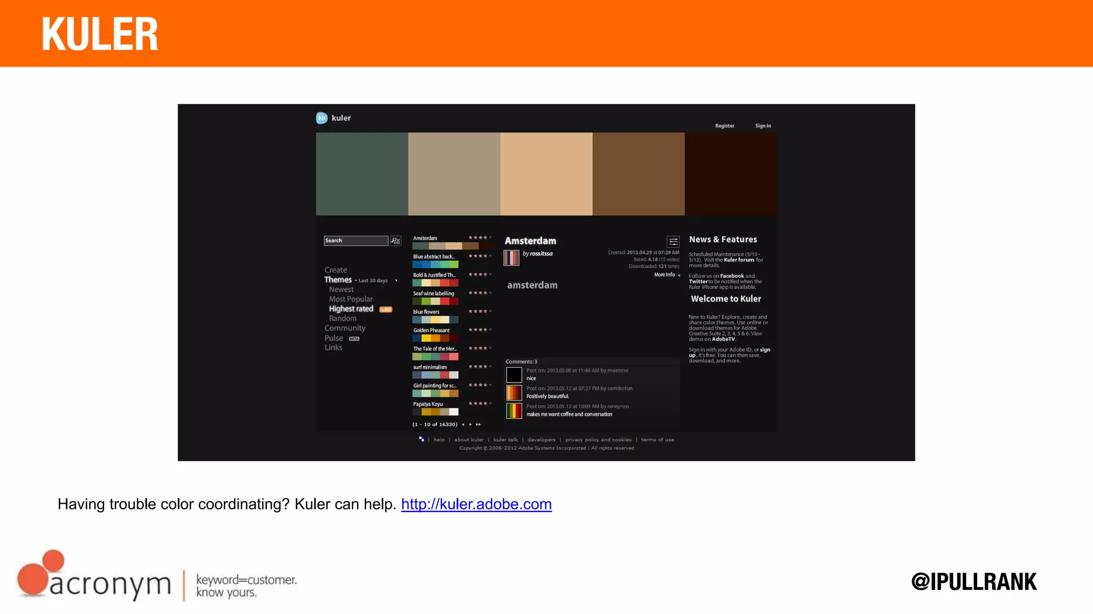Click the Sign In link
Viewport: 1093px width, 614px height.
tap(763, 126)
